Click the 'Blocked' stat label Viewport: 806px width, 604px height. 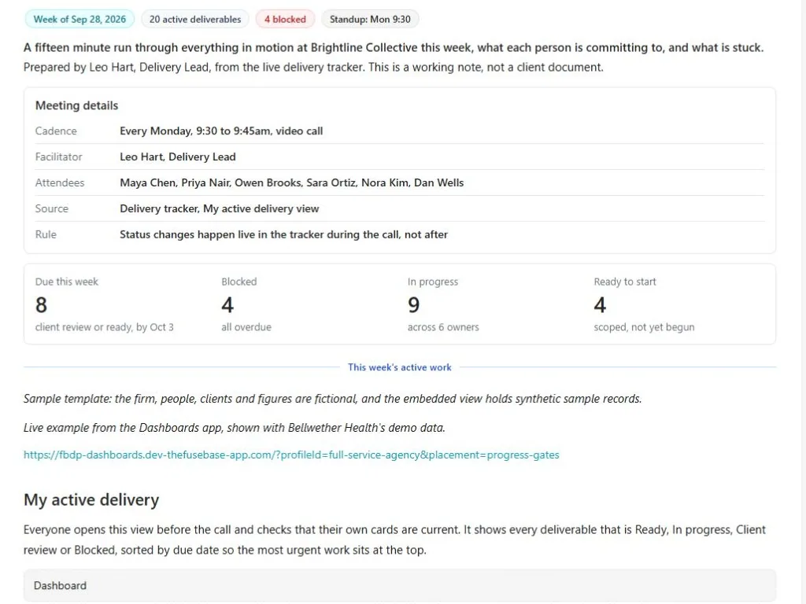239,282
